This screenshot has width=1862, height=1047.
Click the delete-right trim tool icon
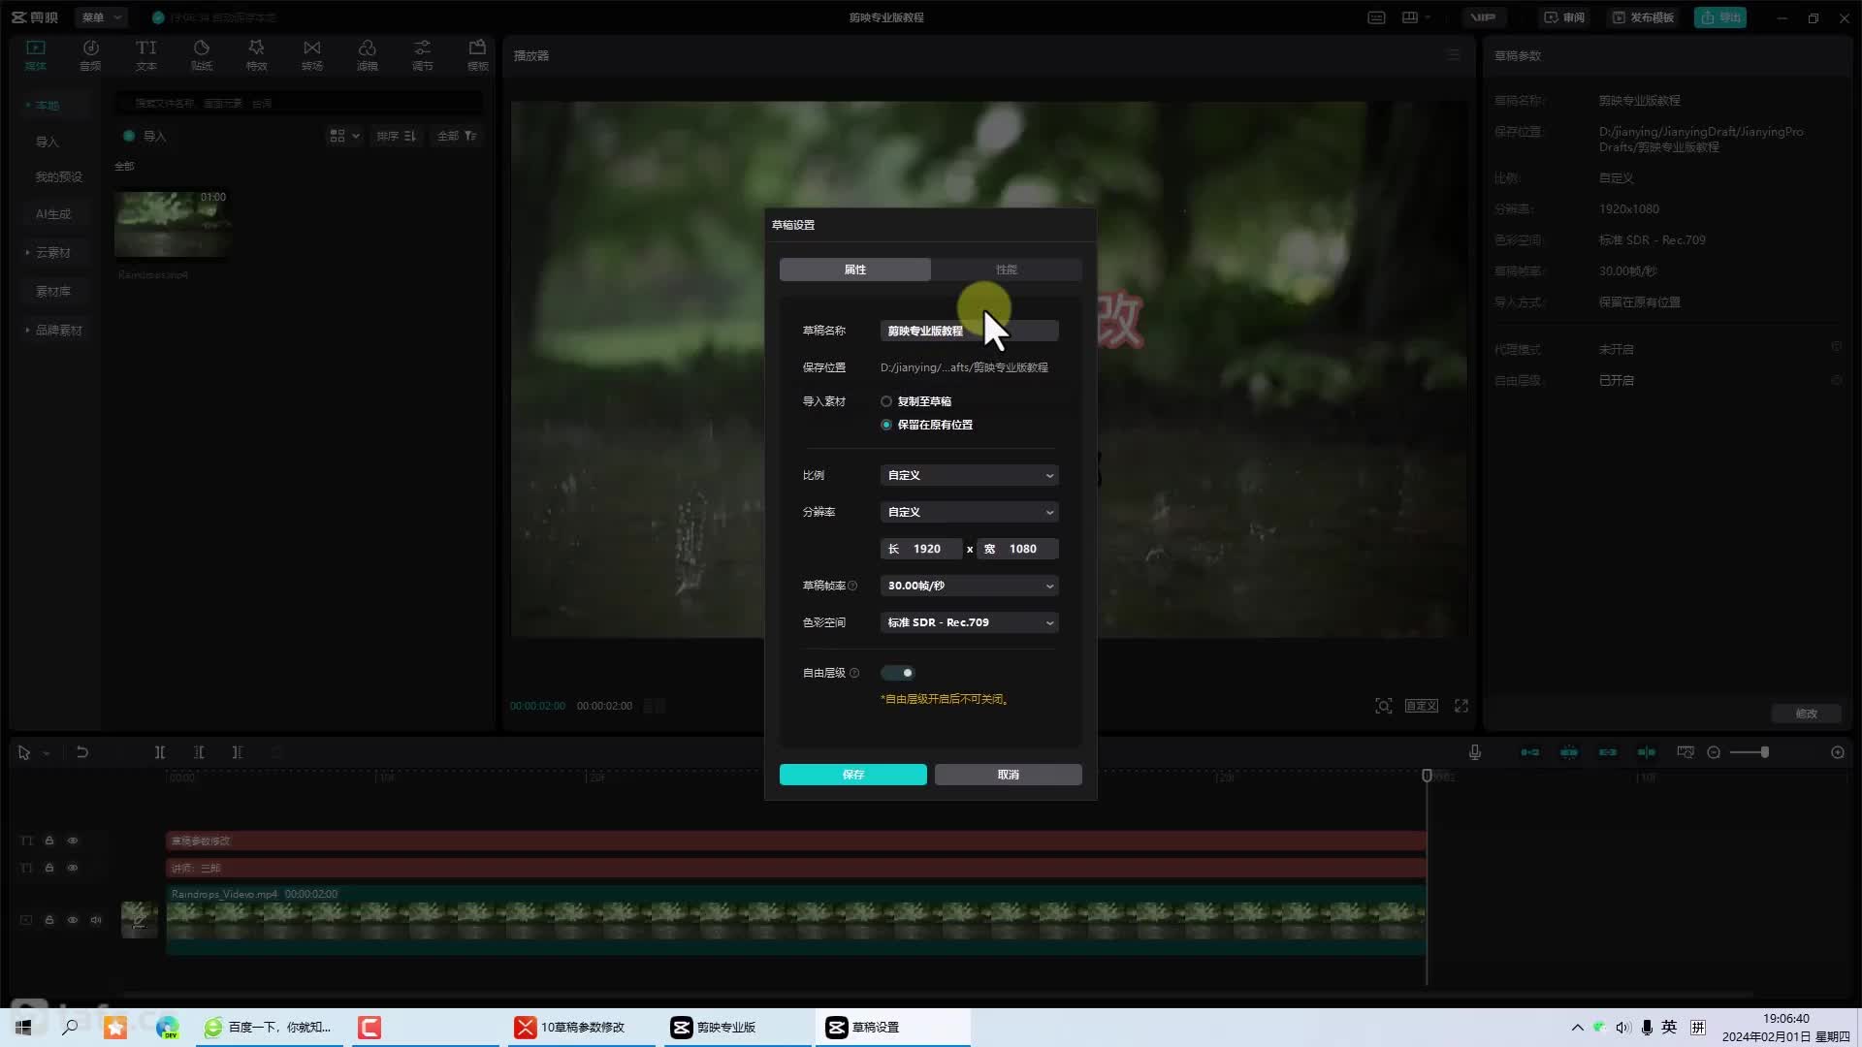click(238, 752)
